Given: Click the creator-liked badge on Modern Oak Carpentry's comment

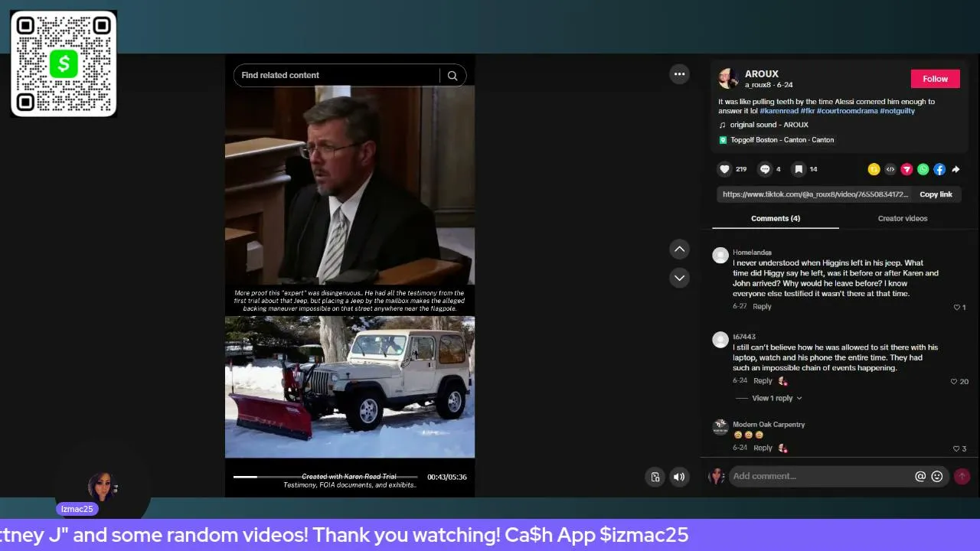Looking at the screenshot, I should [x=782, y=448].
